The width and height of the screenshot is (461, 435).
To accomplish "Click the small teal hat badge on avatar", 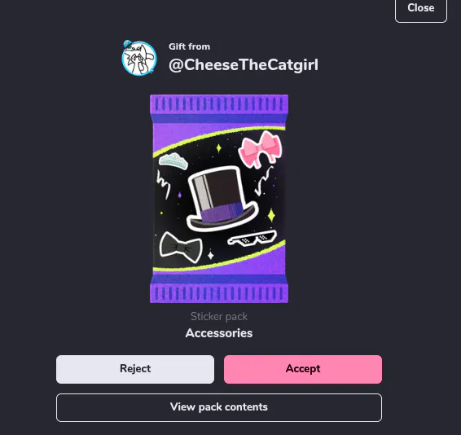I will click(128, 45).
